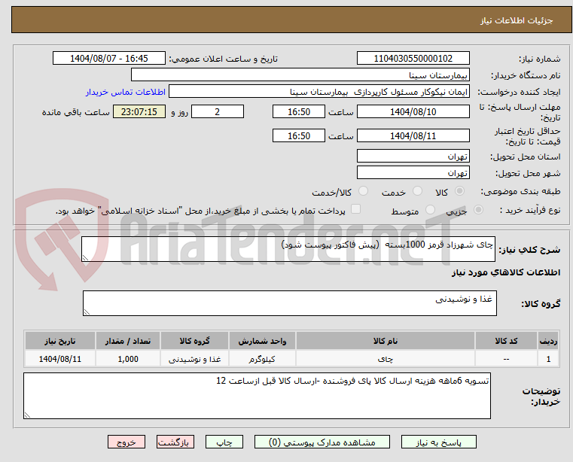573x462 pixels.
Task: Click the تعداد / مقدار column header
Action: point(128,341)
